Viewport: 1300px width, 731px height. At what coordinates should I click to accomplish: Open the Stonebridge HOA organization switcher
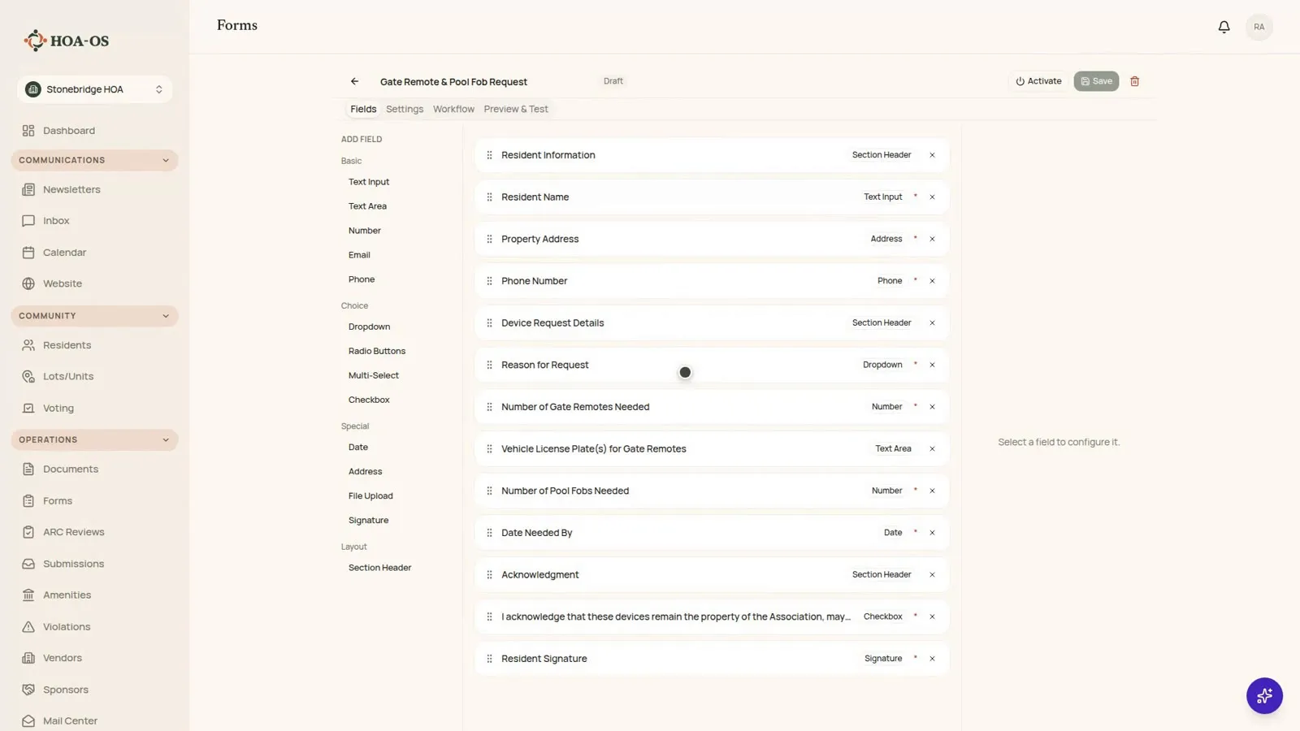point(94,89)
